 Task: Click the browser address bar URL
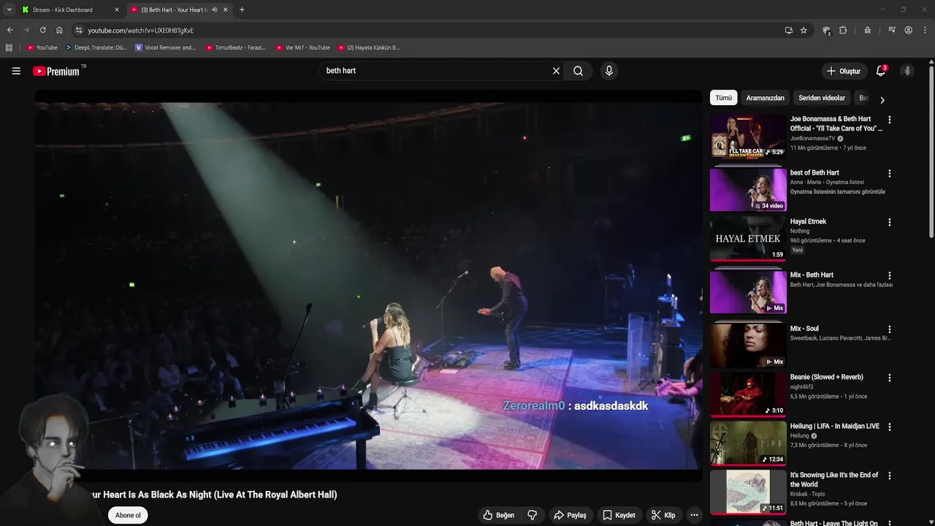point(141,31)
